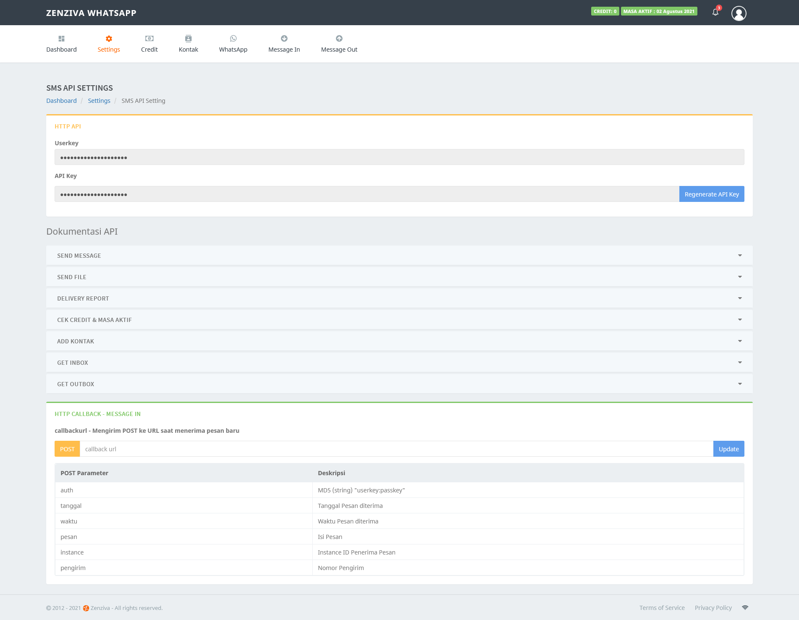Open Privacy Policy link

tap(713, 608)
